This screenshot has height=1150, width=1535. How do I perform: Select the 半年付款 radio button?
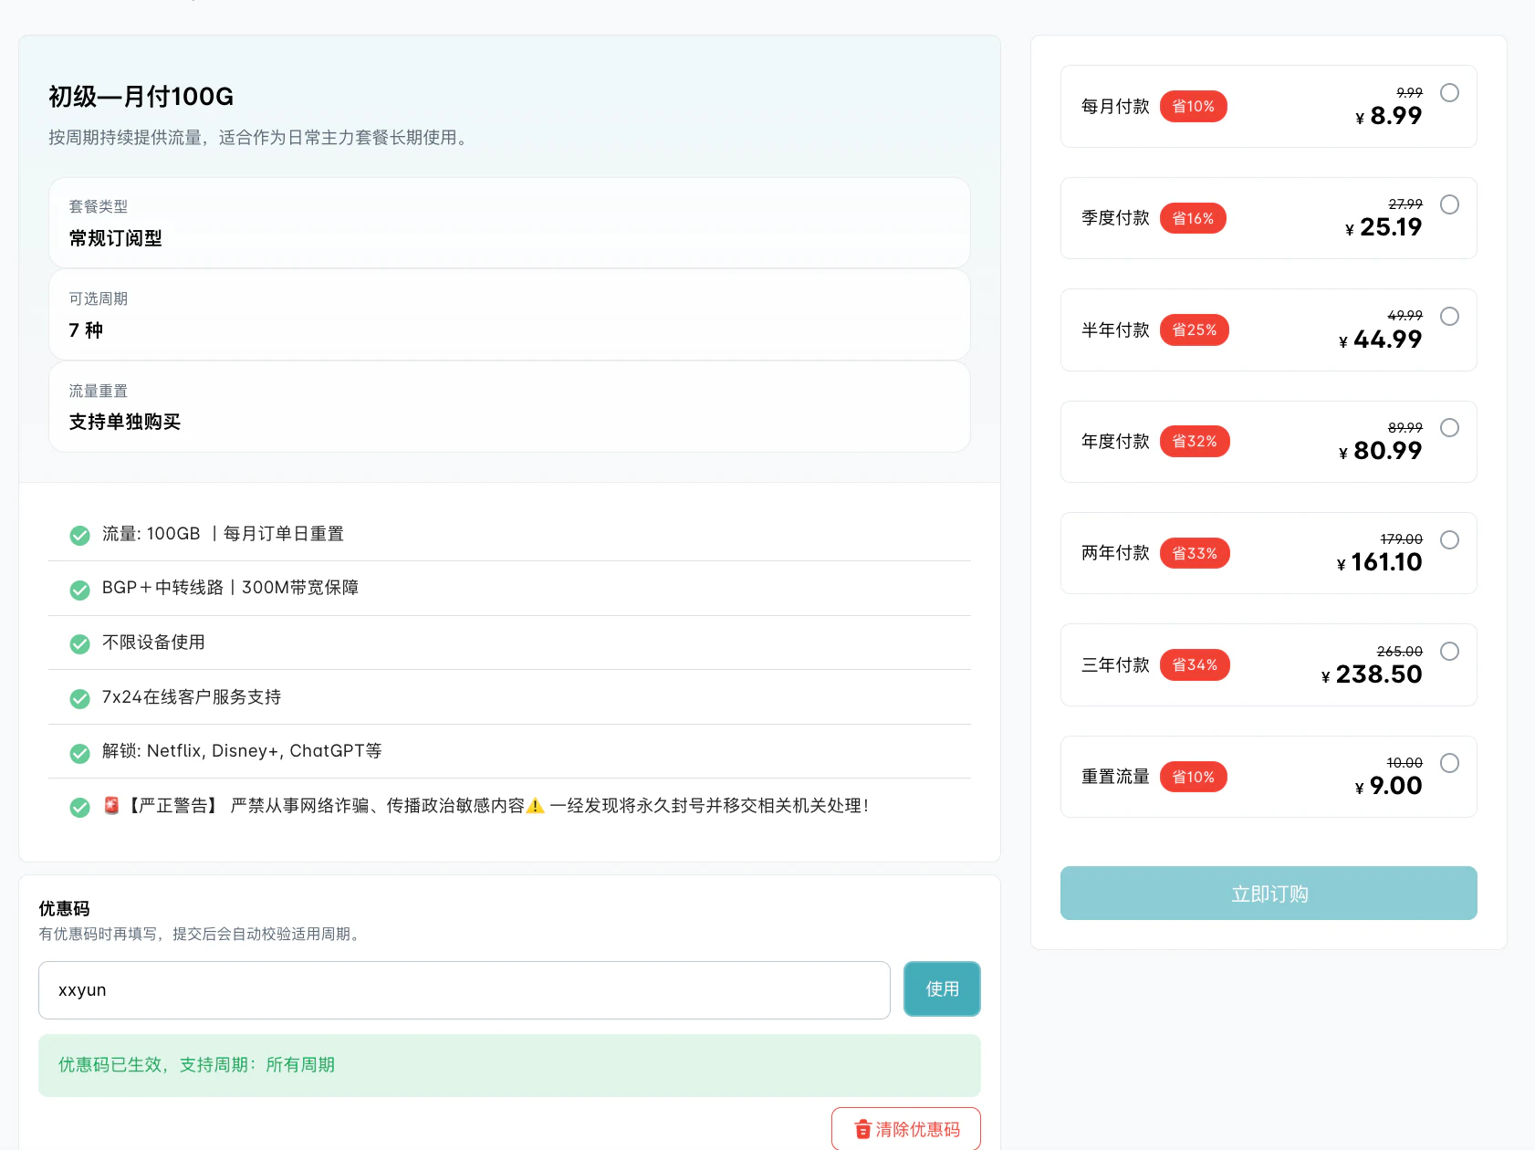coord(1449,317)
